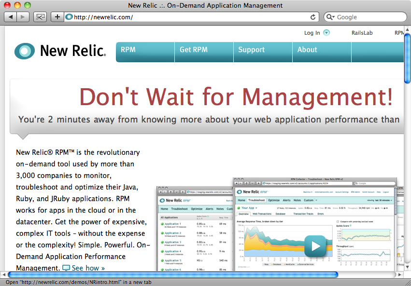
Task: Reload the page with the refresh icon
Action: pos(312,17)
